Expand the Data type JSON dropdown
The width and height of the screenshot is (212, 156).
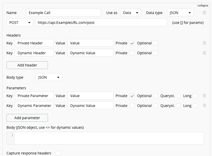[180, 13]
